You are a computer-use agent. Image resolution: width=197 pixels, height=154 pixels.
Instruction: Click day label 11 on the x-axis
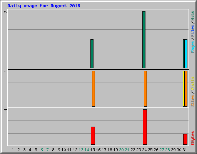click(x=69, y=150)
